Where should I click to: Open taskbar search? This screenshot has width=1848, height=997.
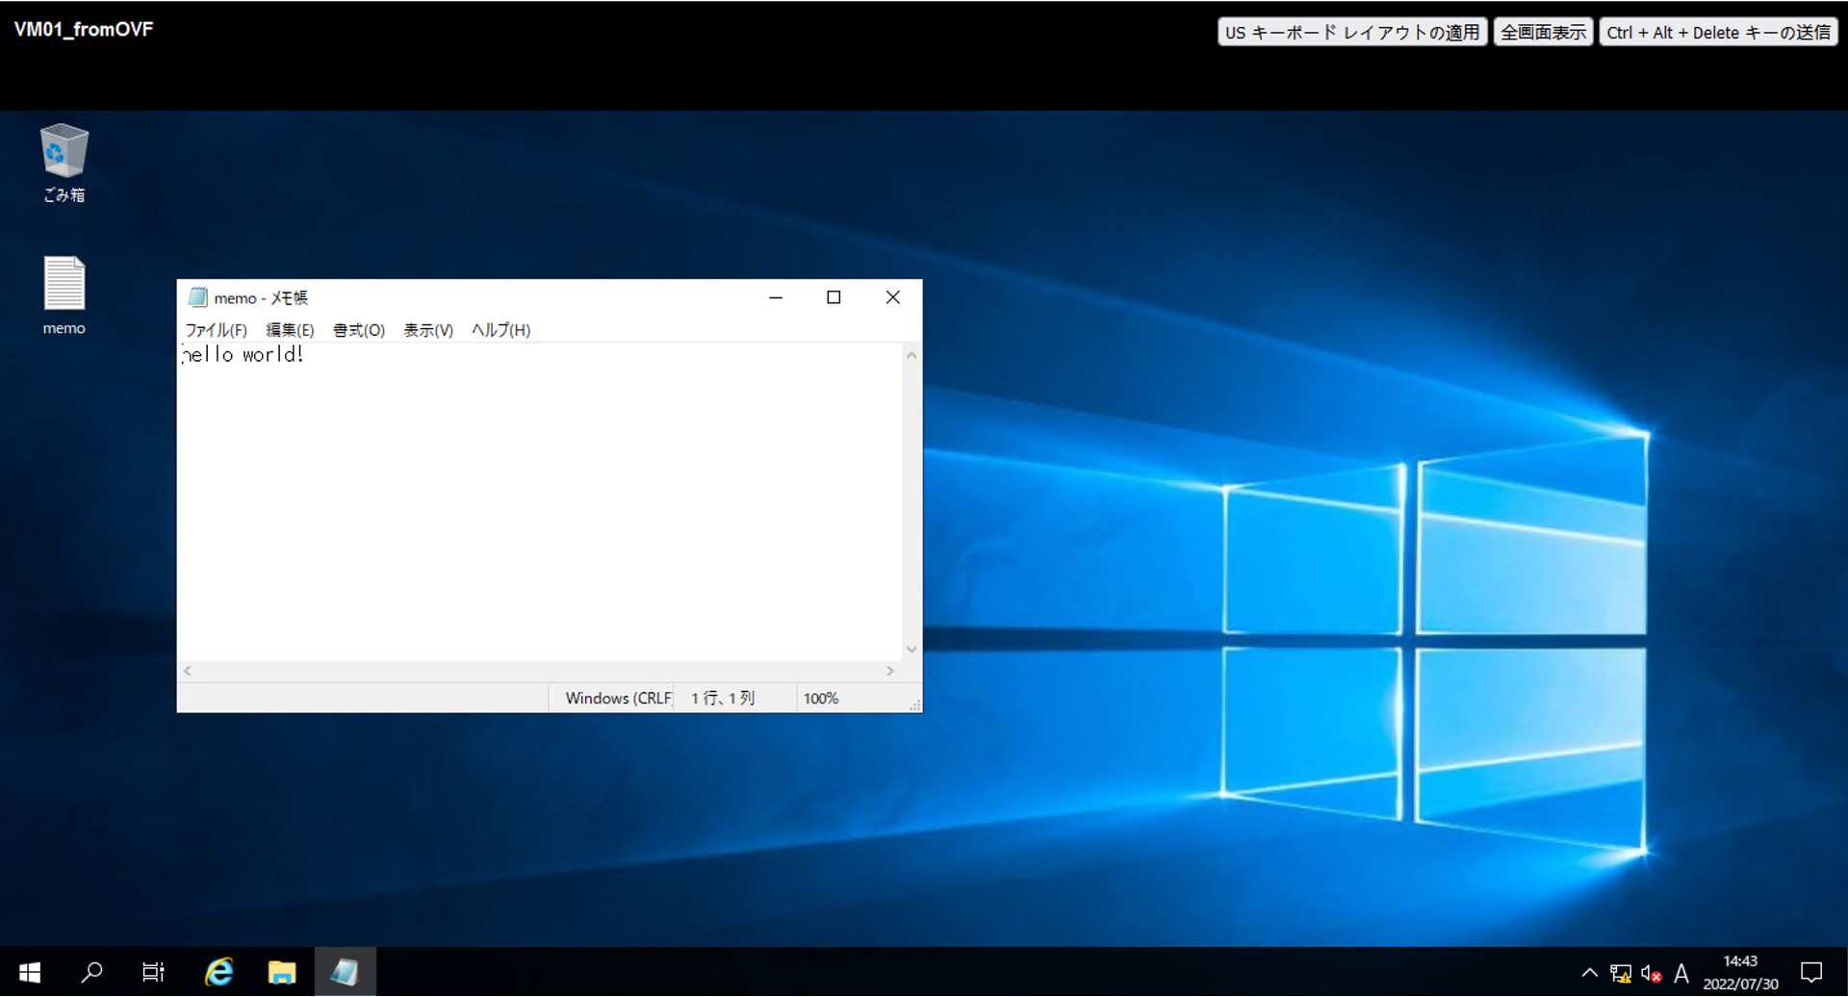click(x=92, y=972)
